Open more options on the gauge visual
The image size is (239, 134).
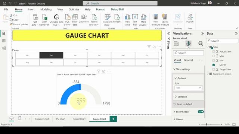[x=109, y=71]
